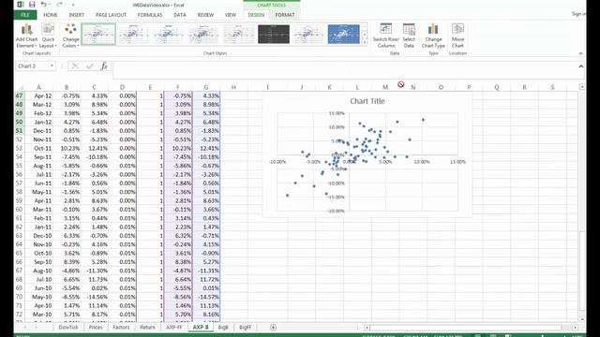The height and width of the screenshot is (337, 600).
Task: Collapse the ribbon
Action: [x=580, y=53]
